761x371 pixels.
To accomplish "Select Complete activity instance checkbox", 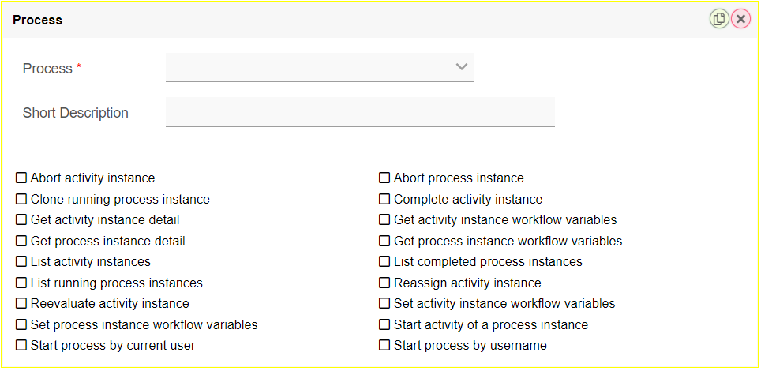I will tap(384, 200).
